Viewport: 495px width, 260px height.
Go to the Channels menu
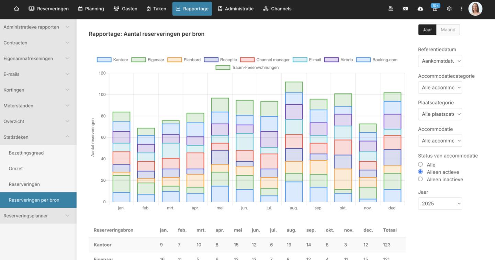click(277, 9)
